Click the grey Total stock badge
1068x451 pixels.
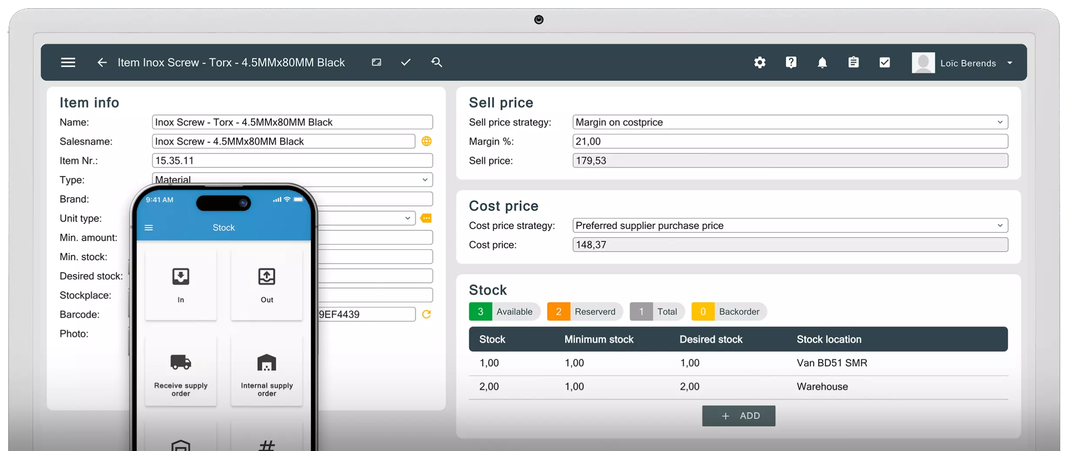click(657, 312)
